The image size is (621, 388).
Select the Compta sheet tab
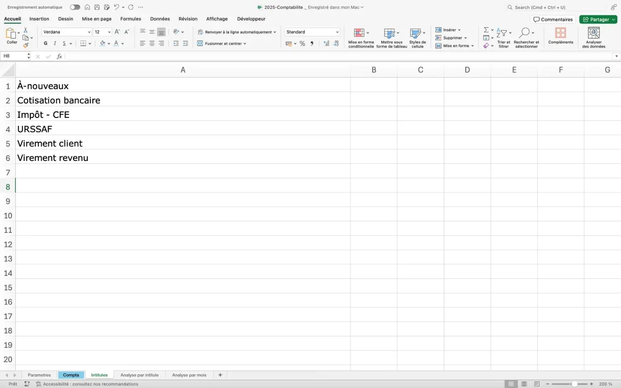[71, 375]
